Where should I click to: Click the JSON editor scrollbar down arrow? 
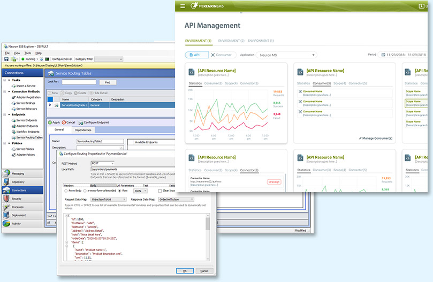coord(208,259)
